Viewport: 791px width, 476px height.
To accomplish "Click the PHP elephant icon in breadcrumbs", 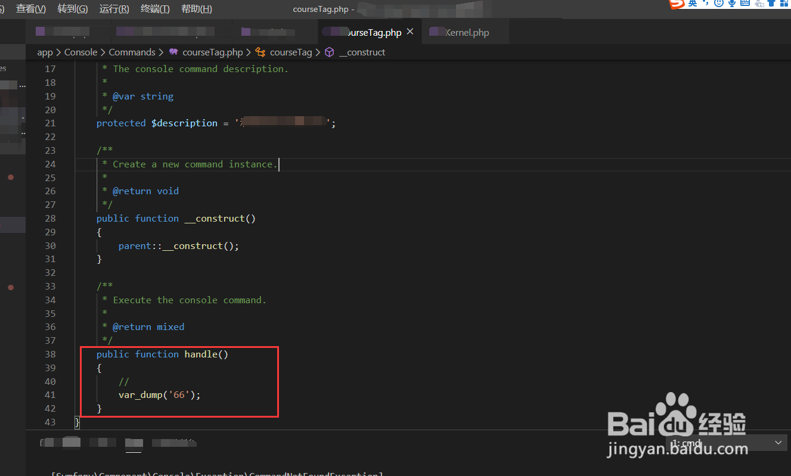I will 173,52.
